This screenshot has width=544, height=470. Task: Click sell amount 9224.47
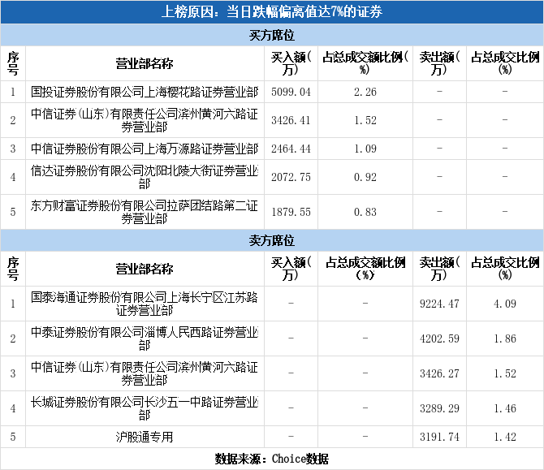point(439,304)
